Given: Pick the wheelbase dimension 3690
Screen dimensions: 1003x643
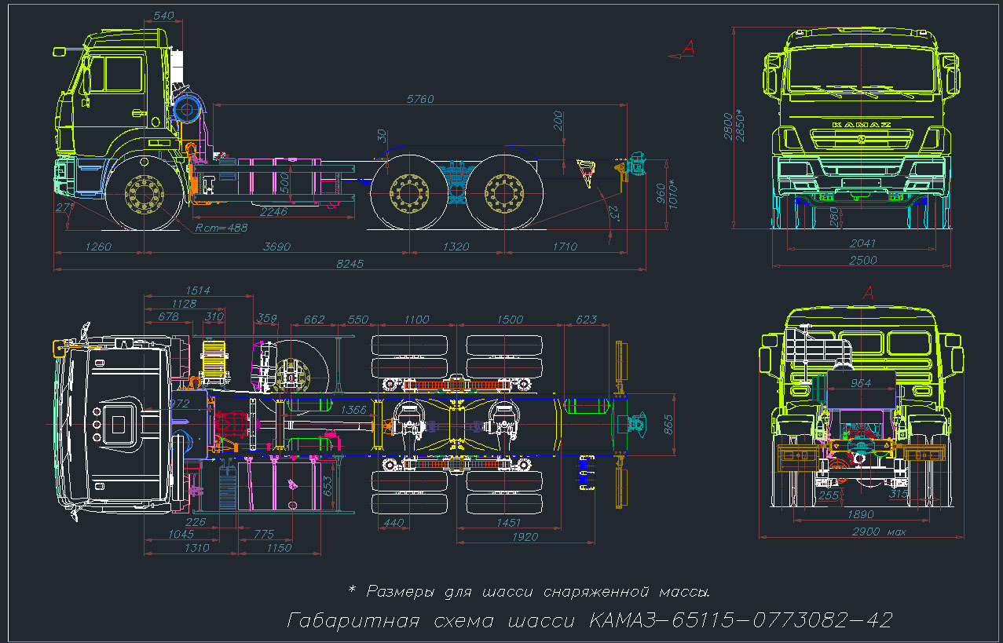Looking at the screenshot, I should point(276,247).
